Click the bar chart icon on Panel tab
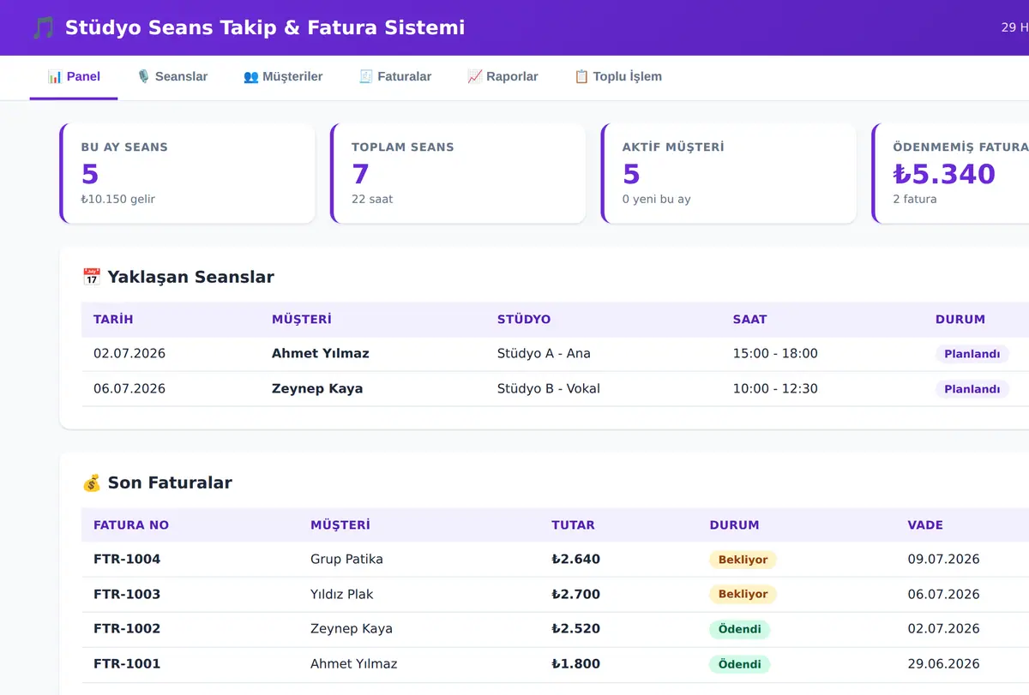 55,76
